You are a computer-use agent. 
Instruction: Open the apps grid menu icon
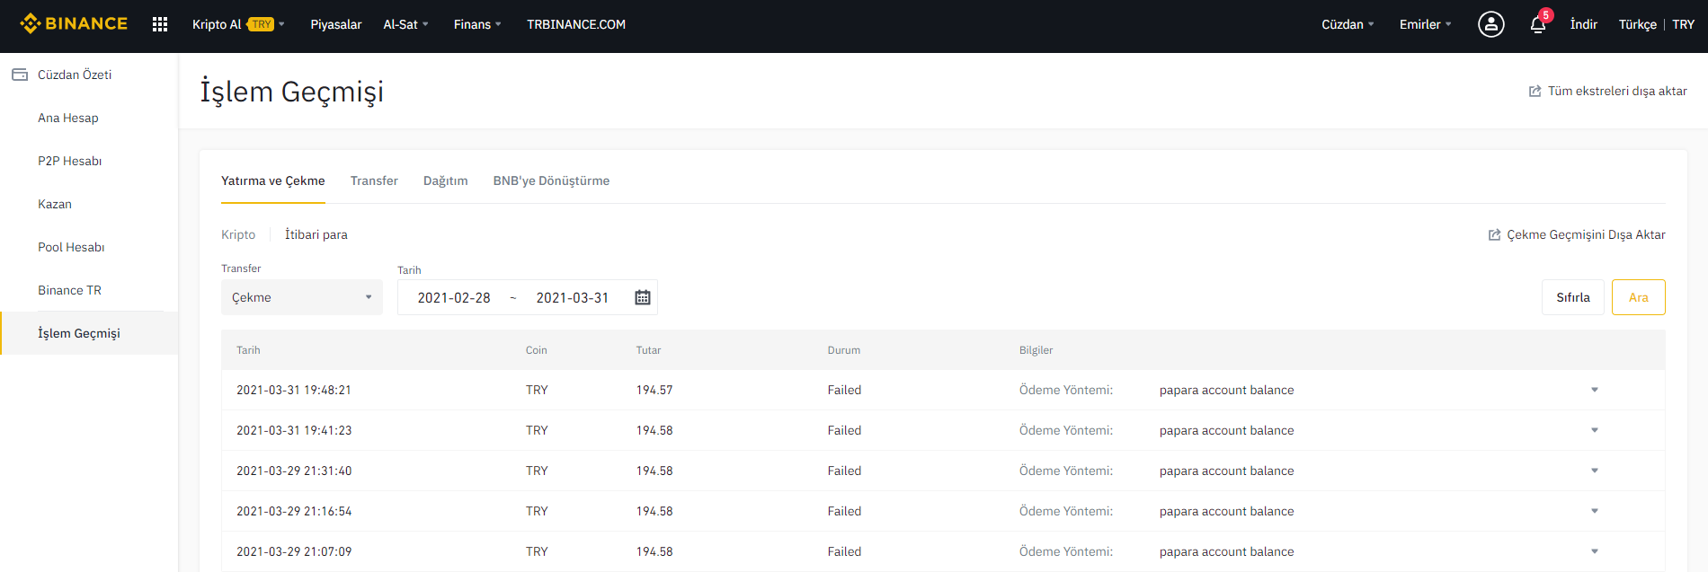(160, 24)
